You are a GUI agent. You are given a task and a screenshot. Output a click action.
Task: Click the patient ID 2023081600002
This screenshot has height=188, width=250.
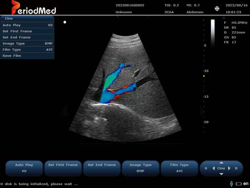click(130, 5)
